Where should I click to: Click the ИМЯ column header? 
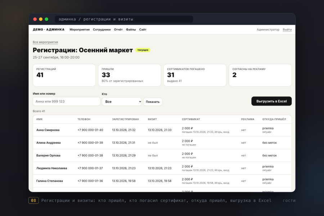pos(39,119)
